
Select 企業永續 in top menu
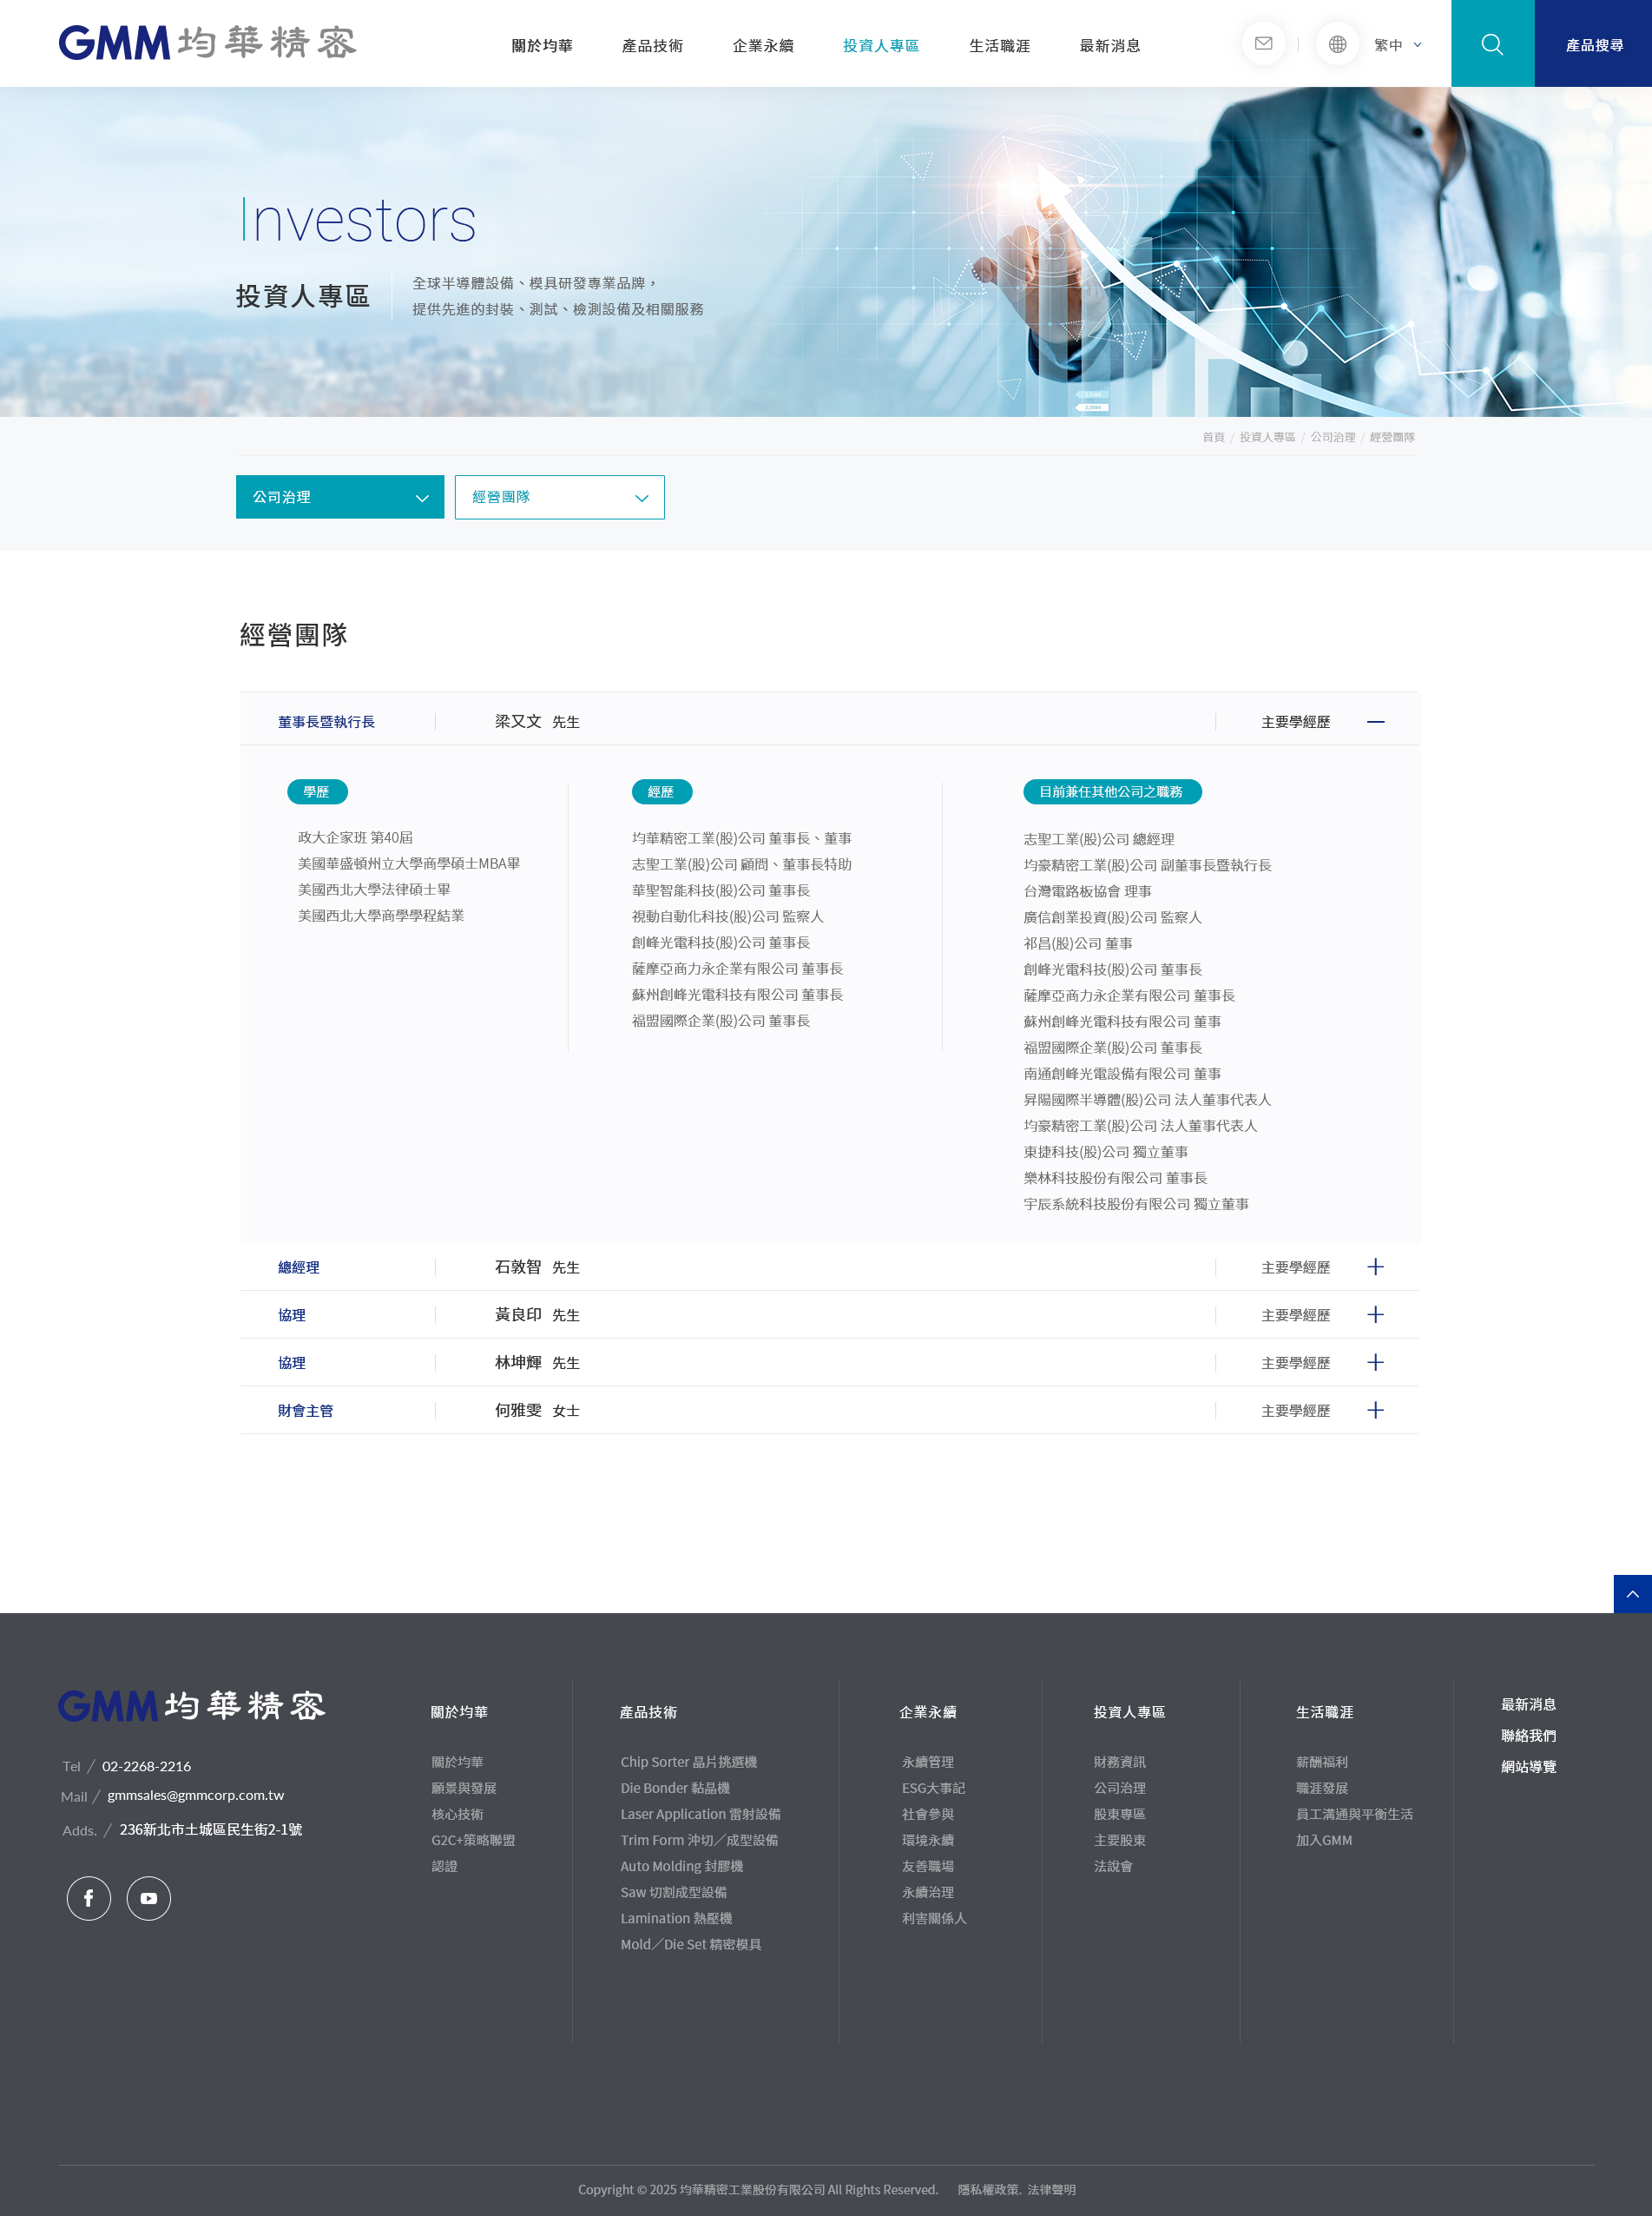(763, 46)
